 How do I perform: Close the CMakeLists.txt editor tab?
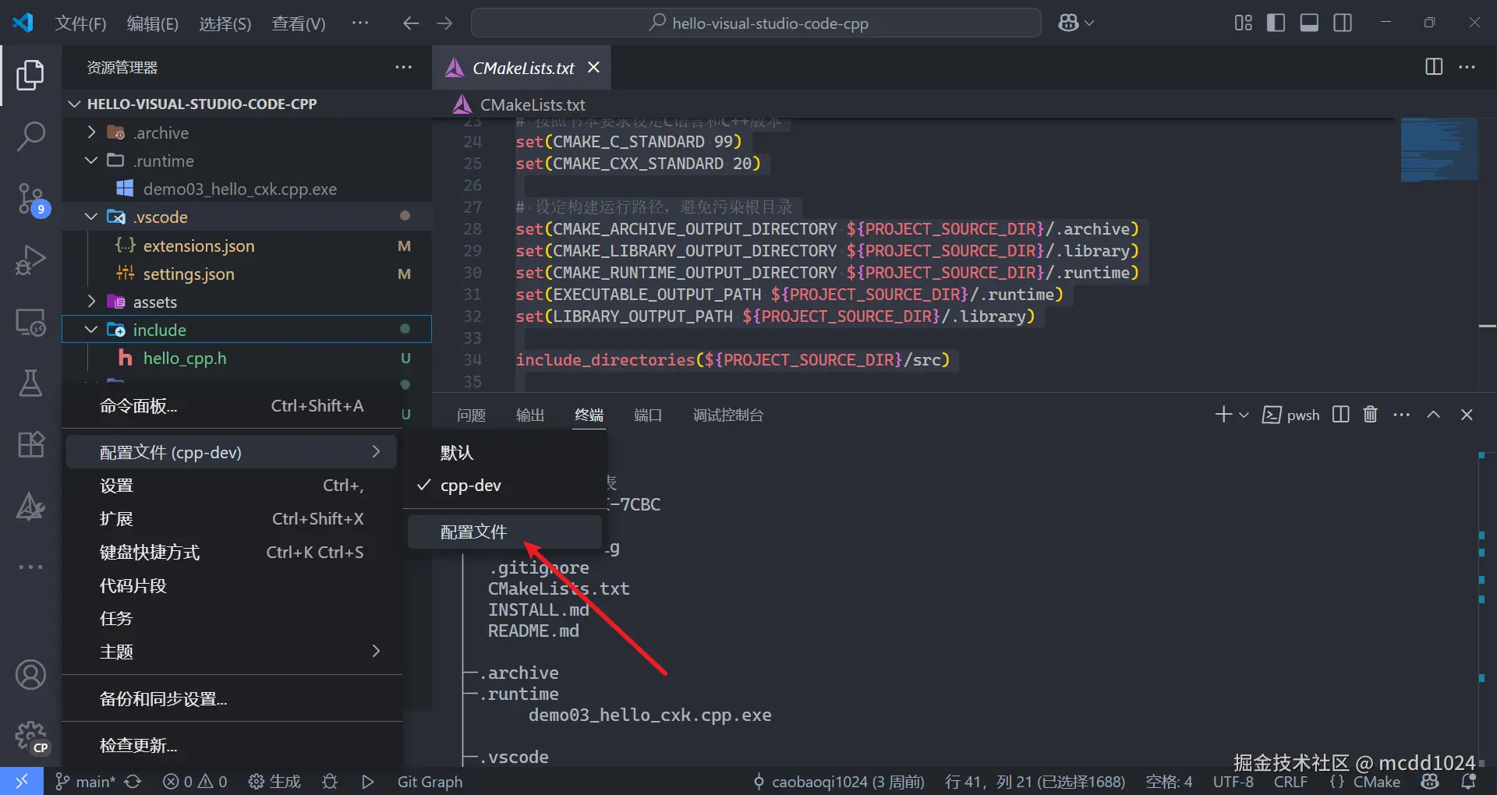coord(593,67)
